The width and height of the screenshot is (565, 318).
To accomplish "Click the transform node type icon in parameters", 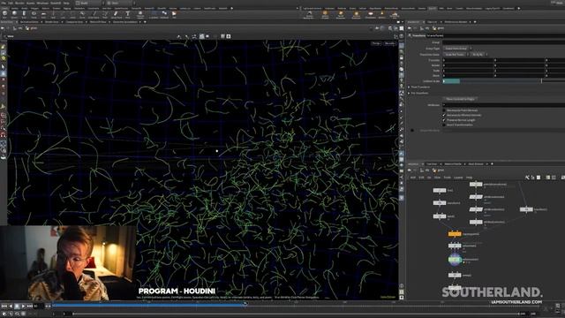I will click(410, 35).
